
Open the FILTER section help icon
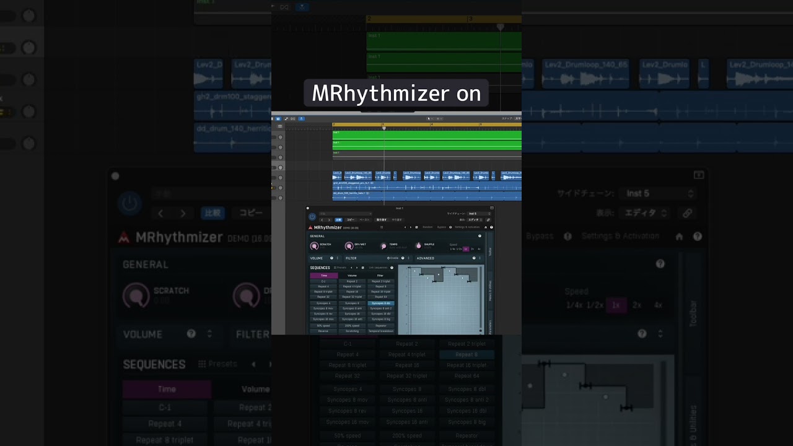coord(403,258)
